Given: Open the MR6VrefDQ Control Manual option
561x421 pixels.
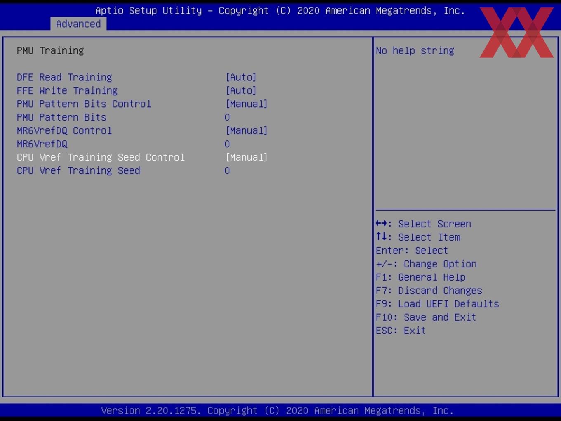Looking at the screenshot, I should 247,130.
